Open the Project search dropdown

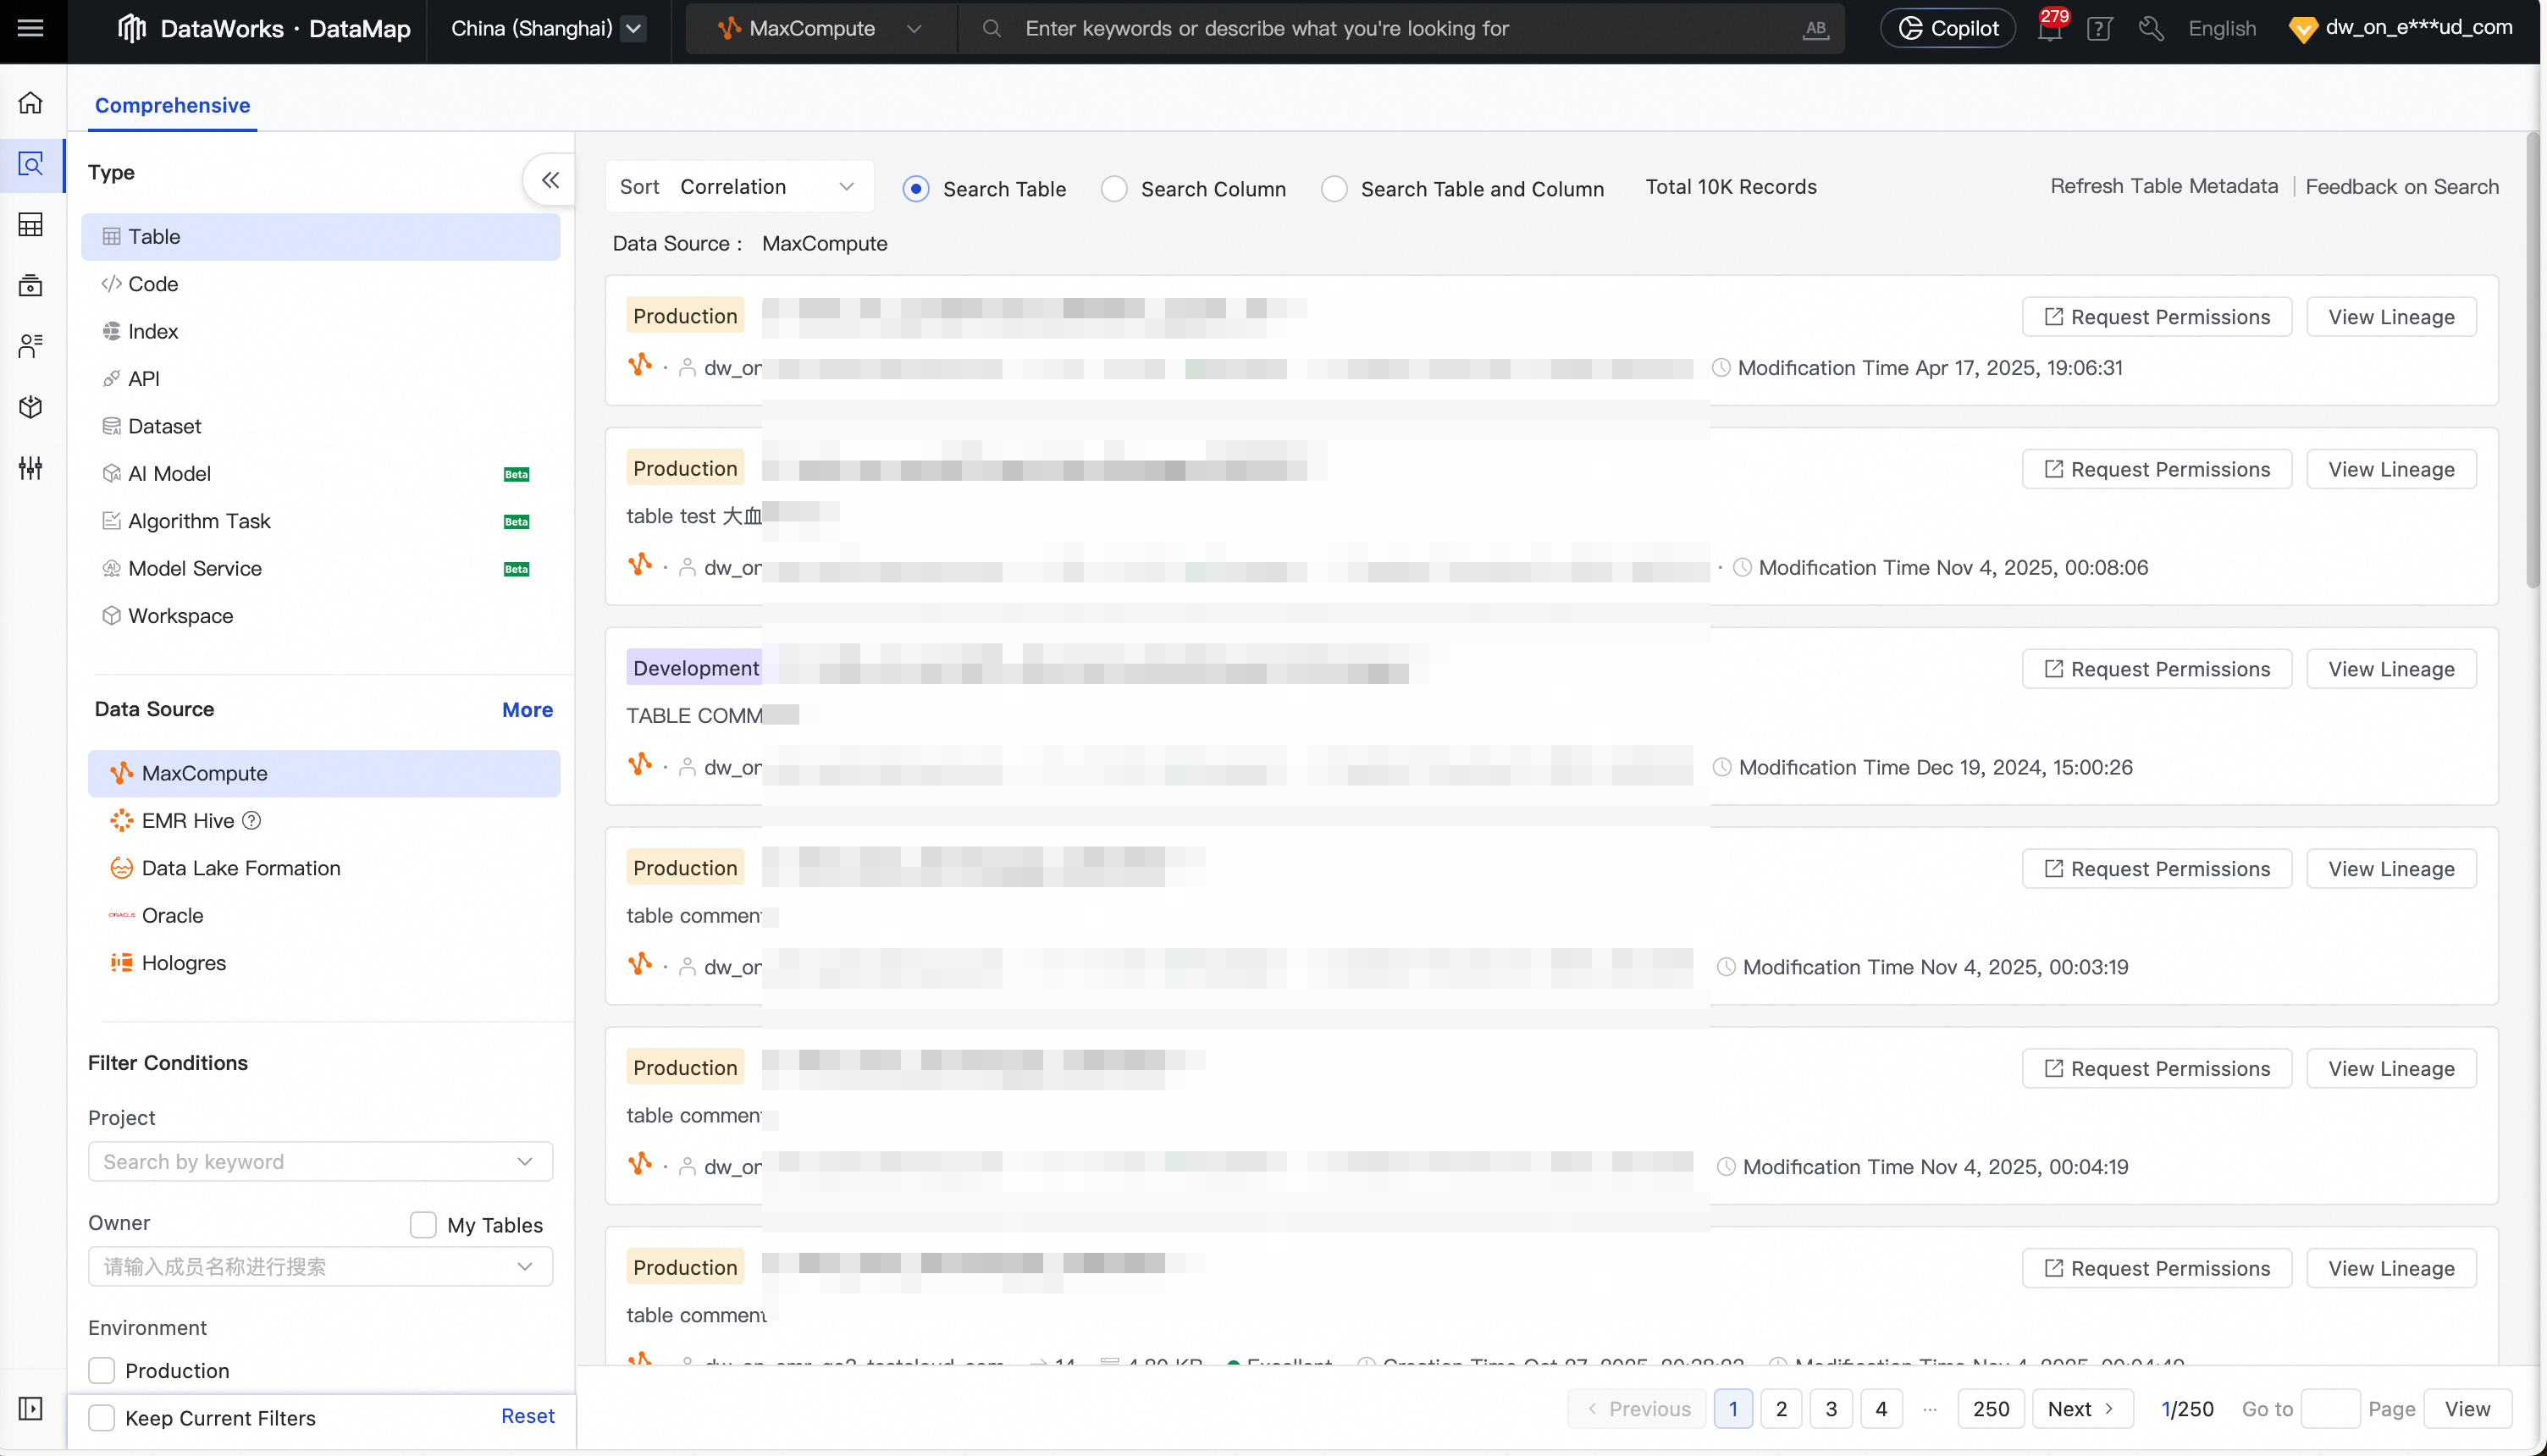pyautogui.click(x=320, y=1162)
